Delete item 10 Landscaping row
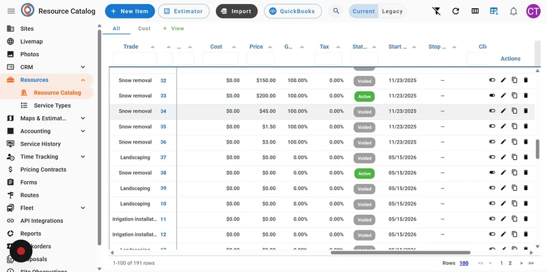This screenshot has width=547, height=272. tap(526, 204)
